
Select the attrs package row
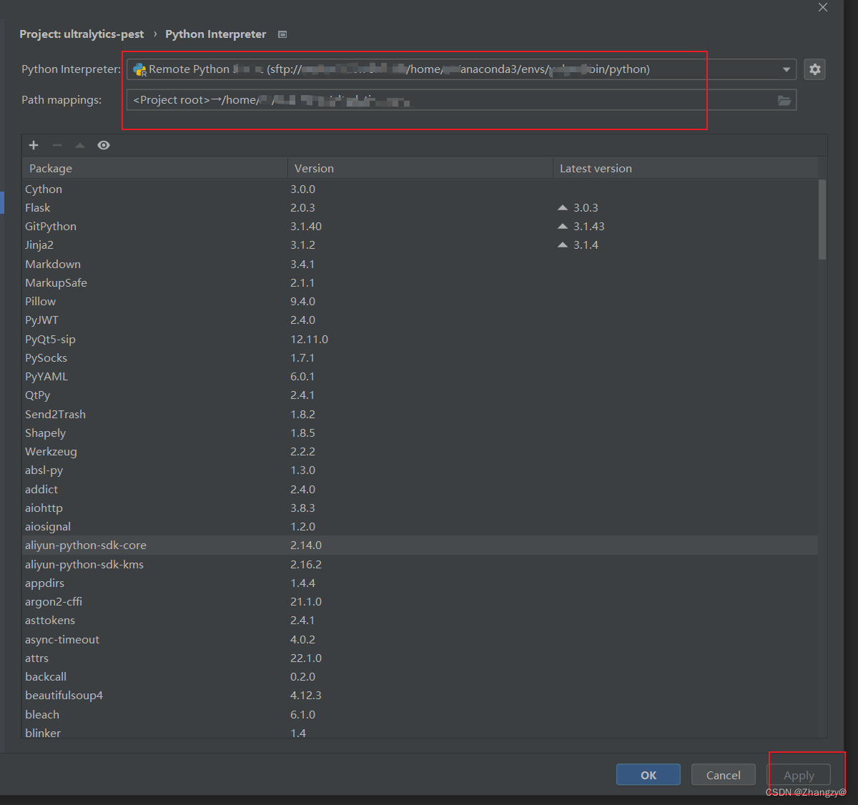(x=420, y=658)
